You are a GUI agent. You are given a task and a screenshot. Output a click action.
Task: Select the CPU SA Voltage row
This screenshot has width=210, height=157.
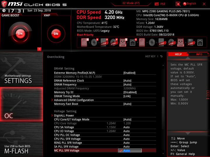[x=105, y=127]
